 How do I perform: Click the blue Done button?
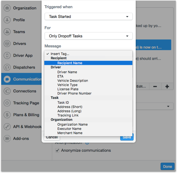(168, 166)
